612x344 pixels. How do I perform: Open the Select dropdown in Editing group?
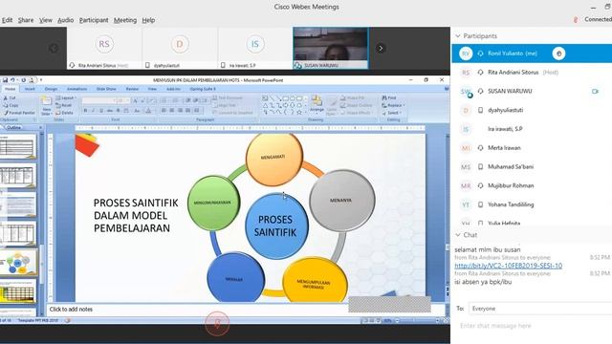pyautogui.click(x=391, y=113)
